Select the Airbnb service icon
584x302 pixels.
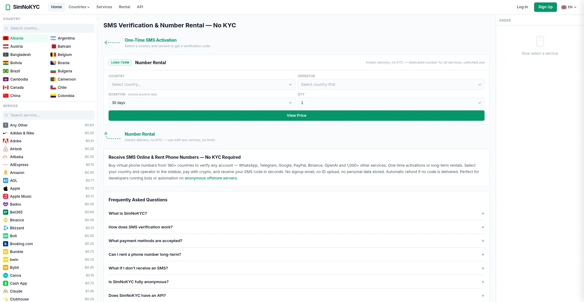(5, 149)
